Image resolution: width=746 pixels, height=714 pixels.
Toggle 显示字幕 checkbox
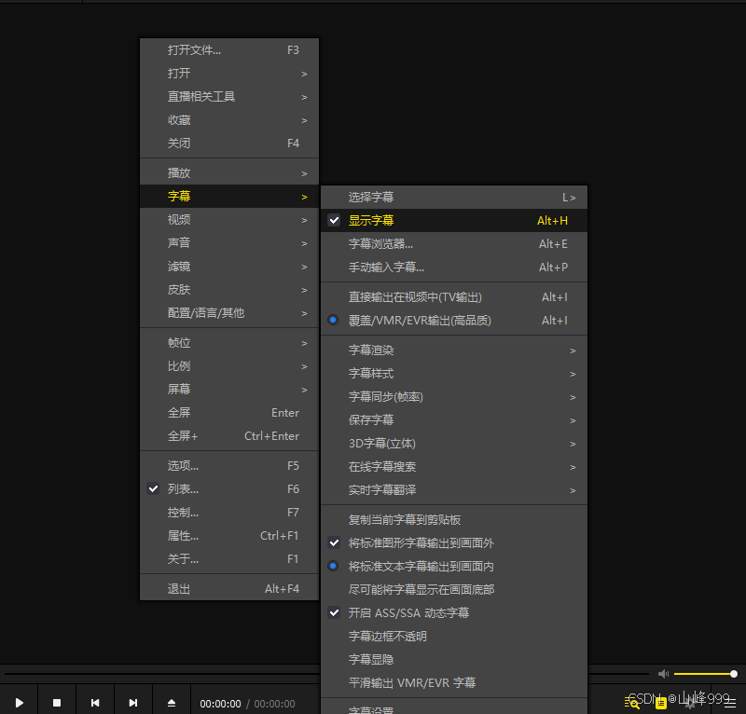click(x=454, y=220)
